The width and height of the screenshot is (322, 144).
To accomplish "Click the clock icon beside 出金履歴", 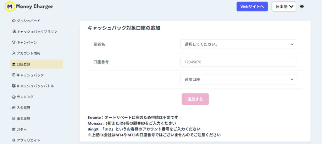I will [14, 119].
